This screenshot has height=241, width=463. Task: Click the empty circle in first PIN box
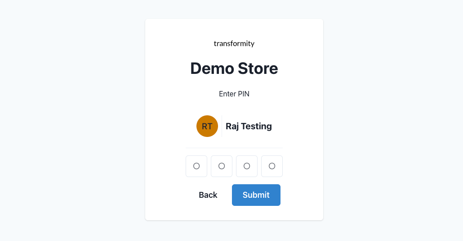[x=196, y=166]
